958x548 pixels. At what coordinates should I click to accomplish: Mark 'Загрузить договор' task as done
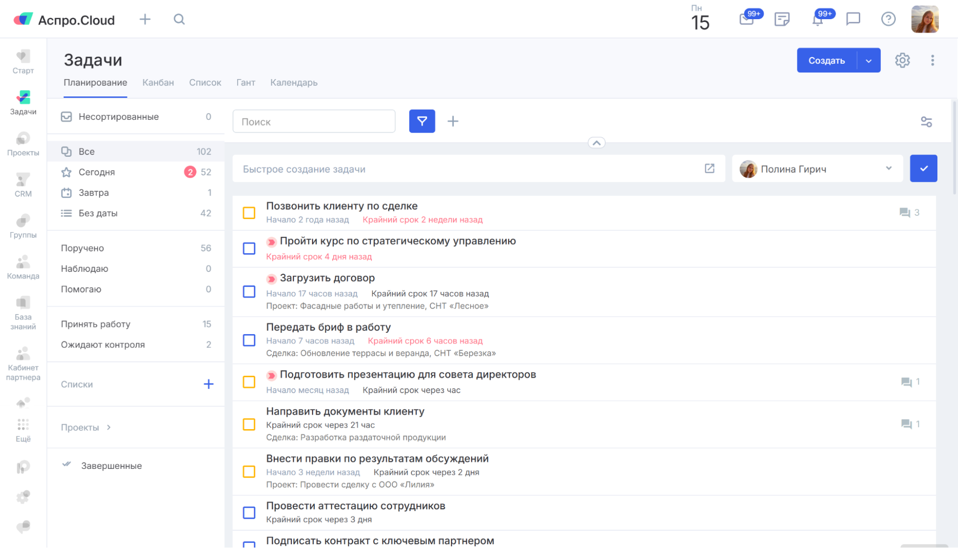249,291
